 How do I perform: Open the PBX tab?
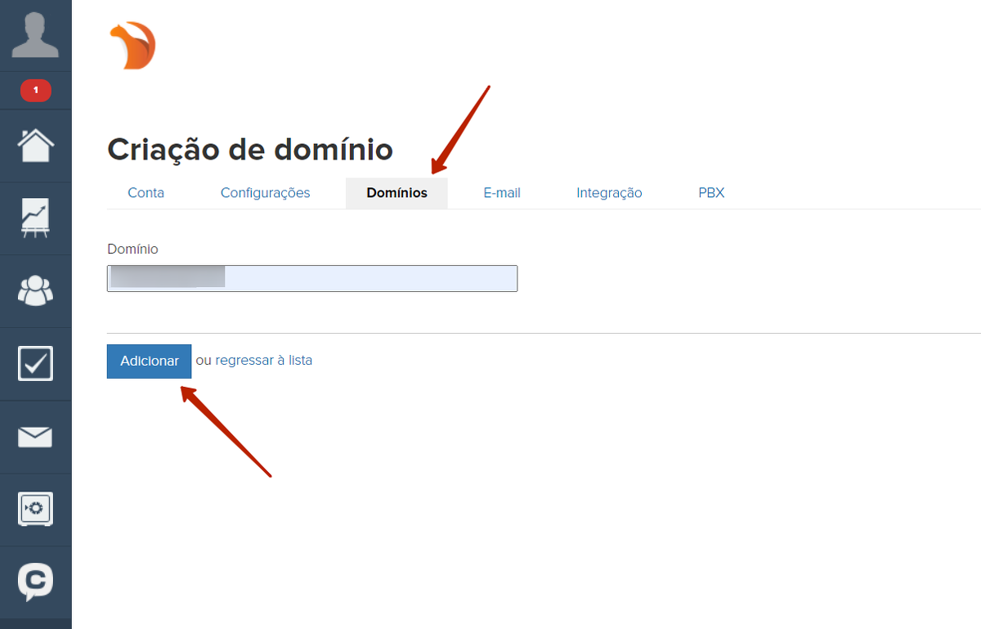(711, 193)
